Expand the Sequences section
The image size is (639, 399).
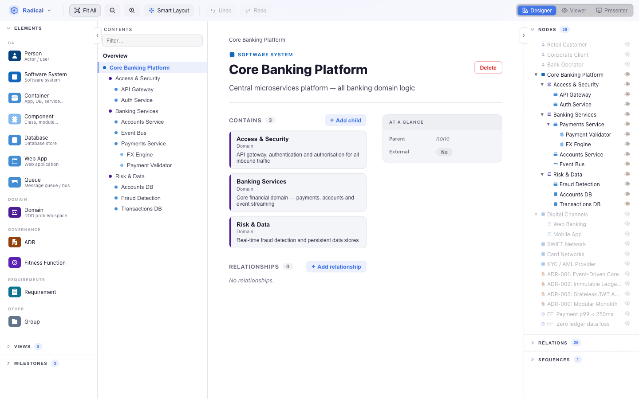(532, 360)
